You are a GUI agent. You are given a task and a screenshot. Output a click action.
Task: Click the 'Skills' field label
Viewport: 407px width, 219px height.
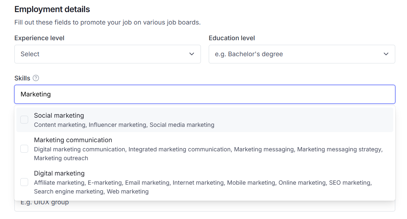(22, 78)
